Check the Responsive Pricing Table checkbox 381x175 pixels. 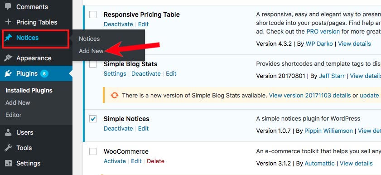tap(93, 15)
